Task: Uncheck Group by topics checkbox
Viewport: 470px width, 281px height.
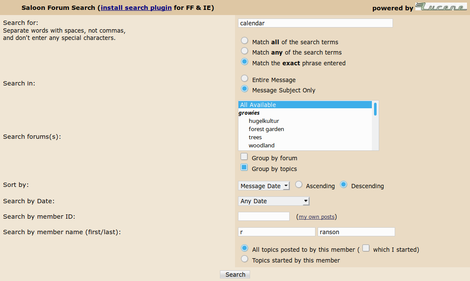Action: [x=244, y=167]
